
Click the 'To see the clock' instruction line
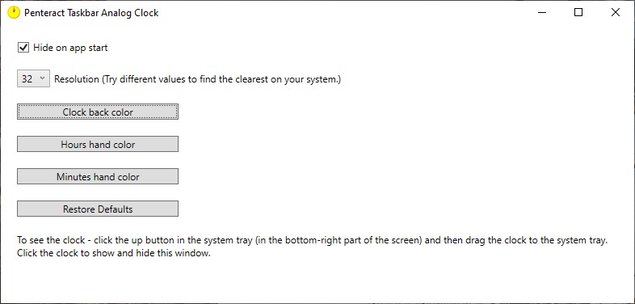click(x=312, y=240)
